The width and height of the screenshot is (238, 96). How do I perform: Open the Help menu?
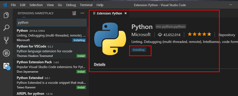100,5
